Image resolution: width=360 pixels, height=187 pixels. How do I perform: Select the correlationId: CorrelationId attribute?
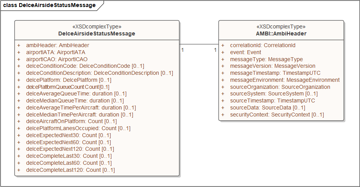(x=263, y=45)
